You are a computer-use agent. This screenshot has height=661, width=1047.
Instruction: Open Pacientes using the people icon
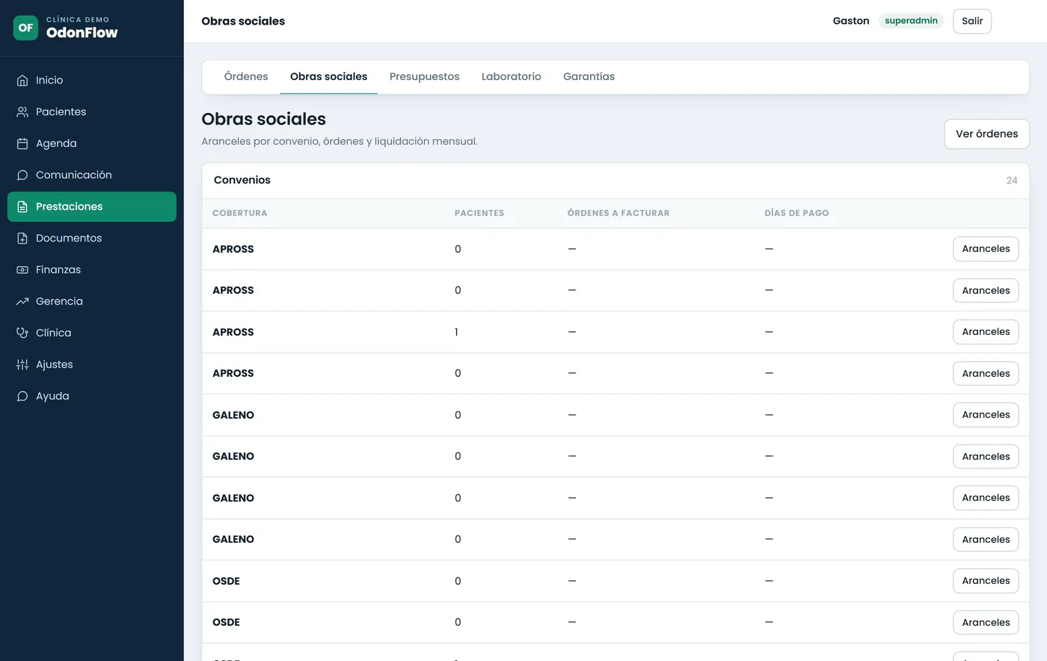pyautogui.click(x=22, y=111)
